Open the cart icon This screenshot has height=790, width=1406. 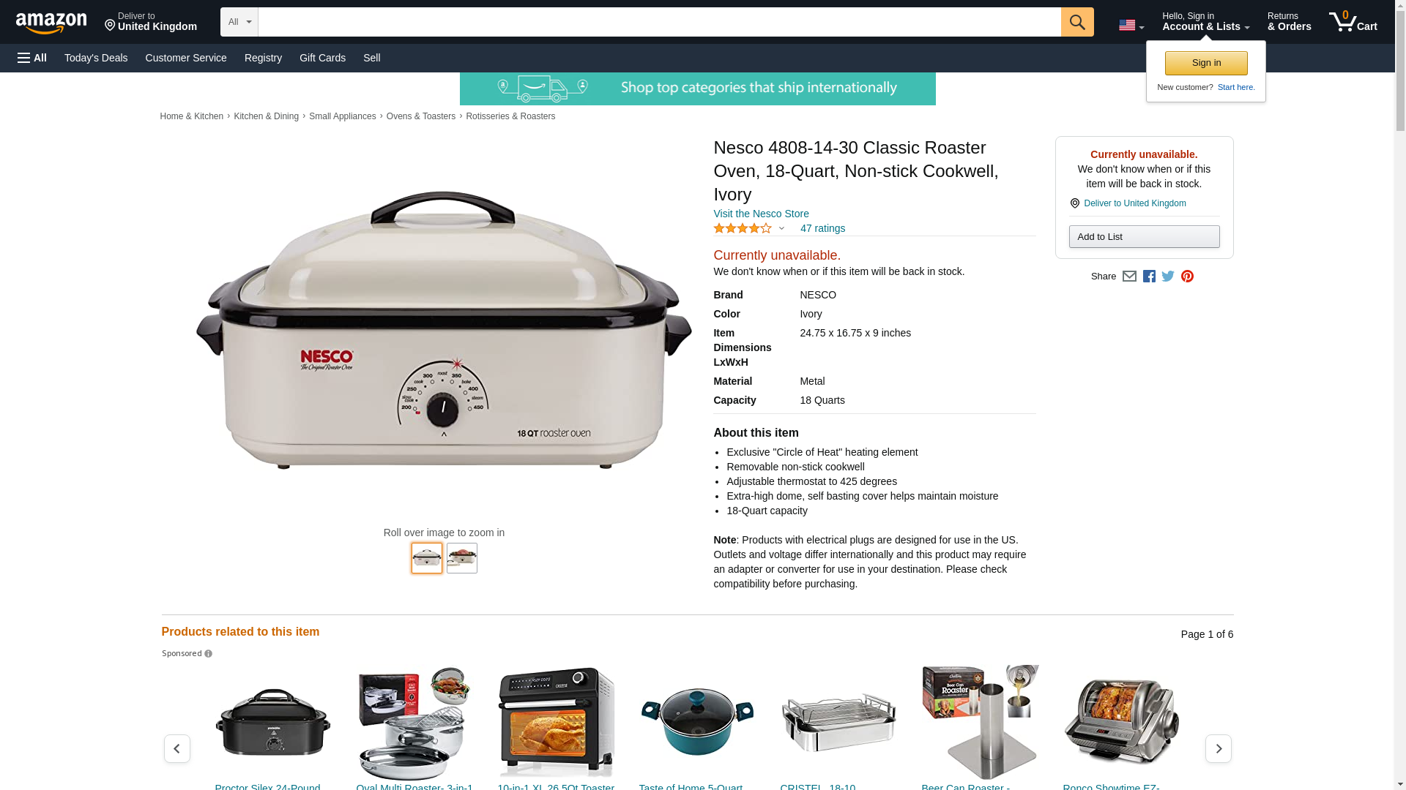(1353, 22)
